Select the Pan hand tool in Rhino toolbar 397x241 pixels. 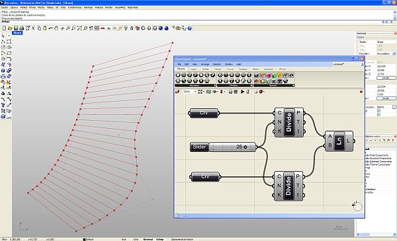pos(56,28)
